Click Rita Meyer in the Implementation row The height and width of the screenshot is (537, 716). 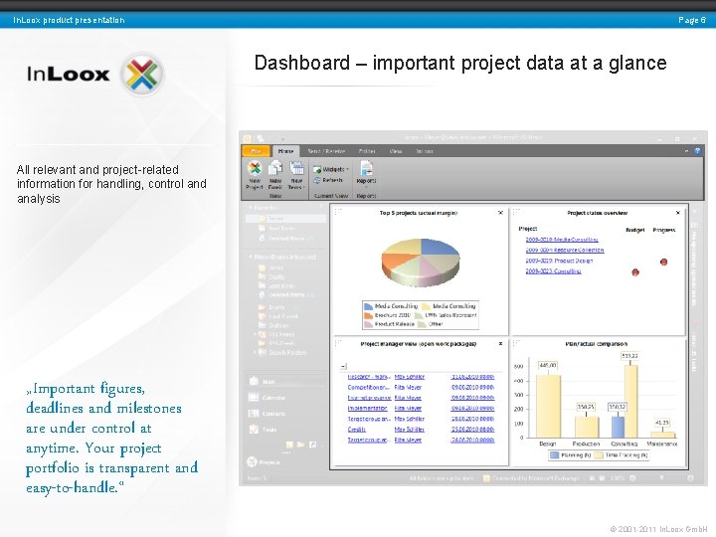(409, 409)
